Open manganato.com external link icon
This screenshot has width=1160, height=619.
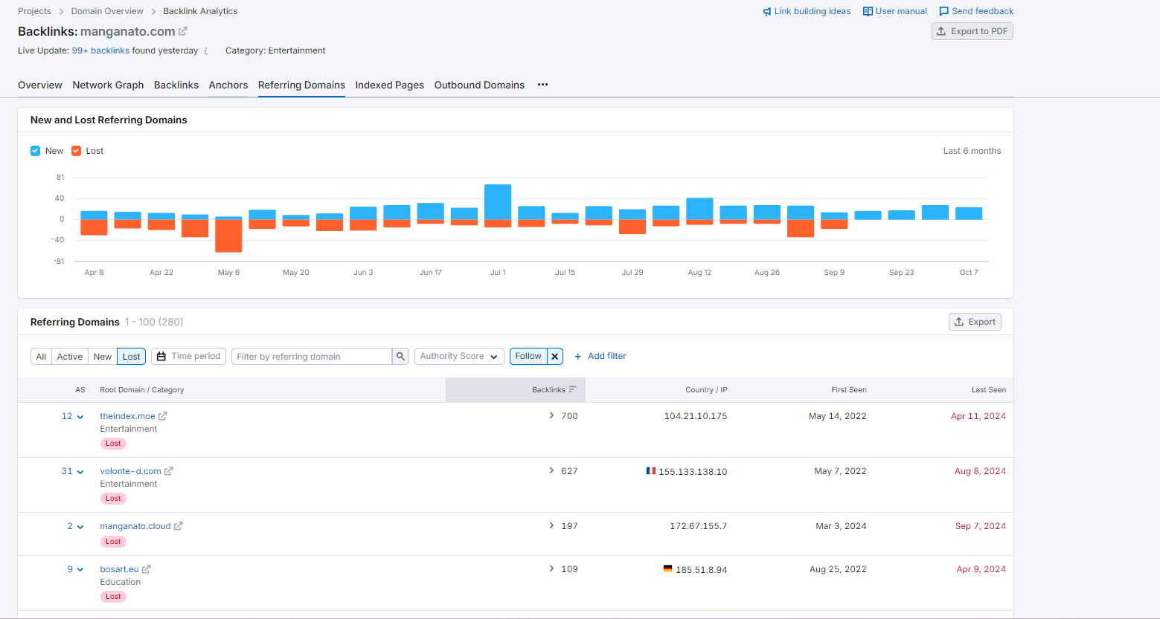(x=183, y=31)
